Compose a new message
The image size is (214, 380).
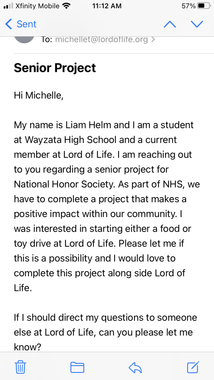193,367
